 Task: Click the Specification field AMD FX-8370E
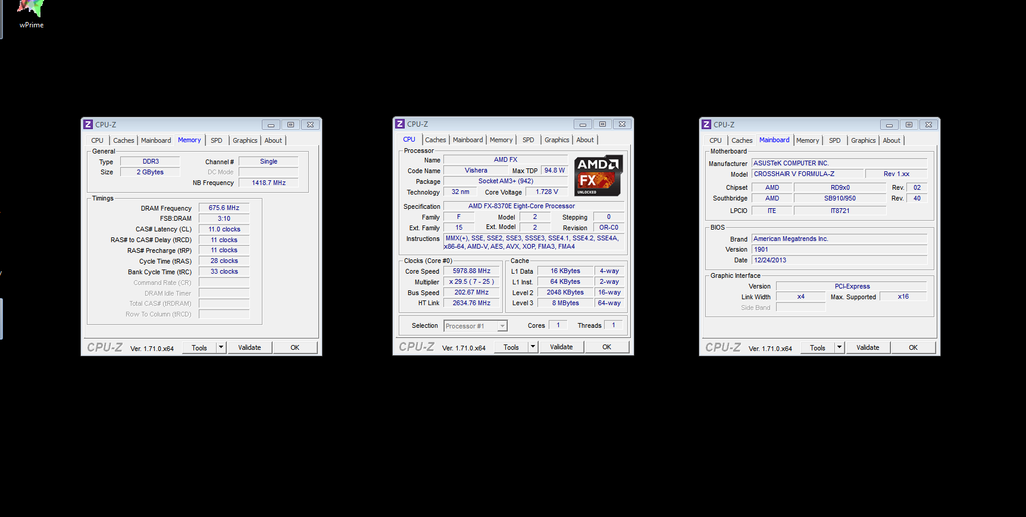coord(534,206)
